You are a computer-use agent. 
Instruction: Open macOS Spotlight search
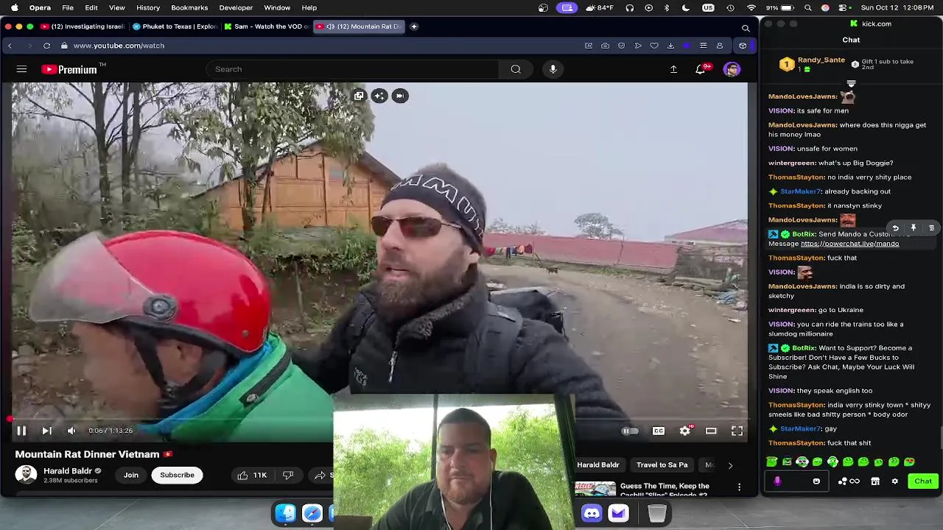[808, 7]
